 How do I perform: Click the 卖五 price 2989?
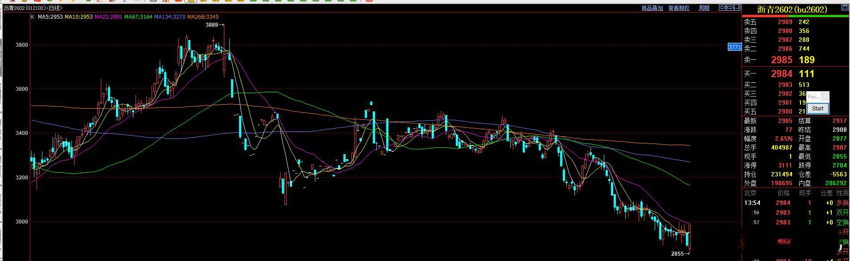point(785,22)
